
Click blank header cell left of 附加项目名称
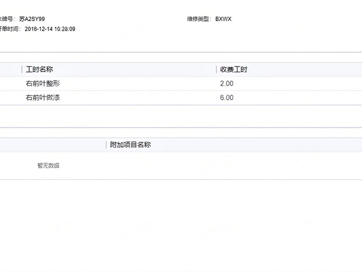(53, 145)
